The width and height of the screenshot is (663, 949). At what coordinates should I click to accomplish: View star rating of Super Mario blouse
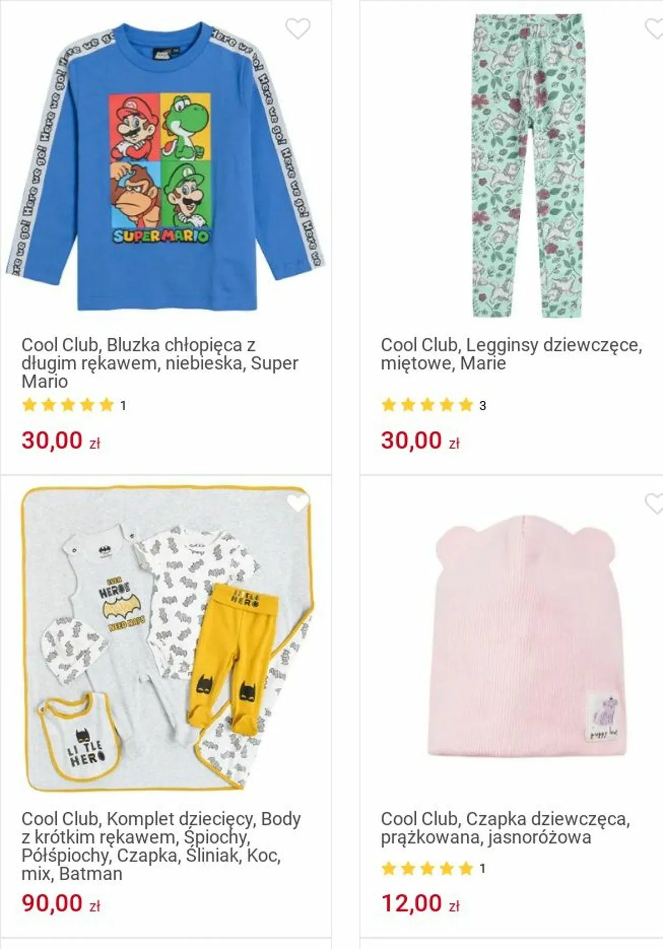click(x=68, y=406)
